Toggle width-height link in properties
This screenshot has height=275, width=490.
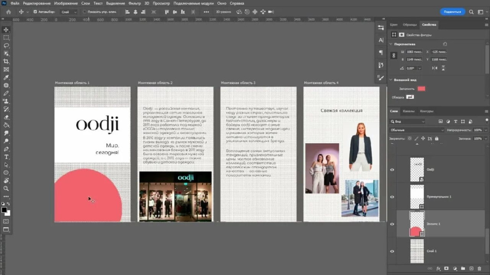click(x=394, y=55)
